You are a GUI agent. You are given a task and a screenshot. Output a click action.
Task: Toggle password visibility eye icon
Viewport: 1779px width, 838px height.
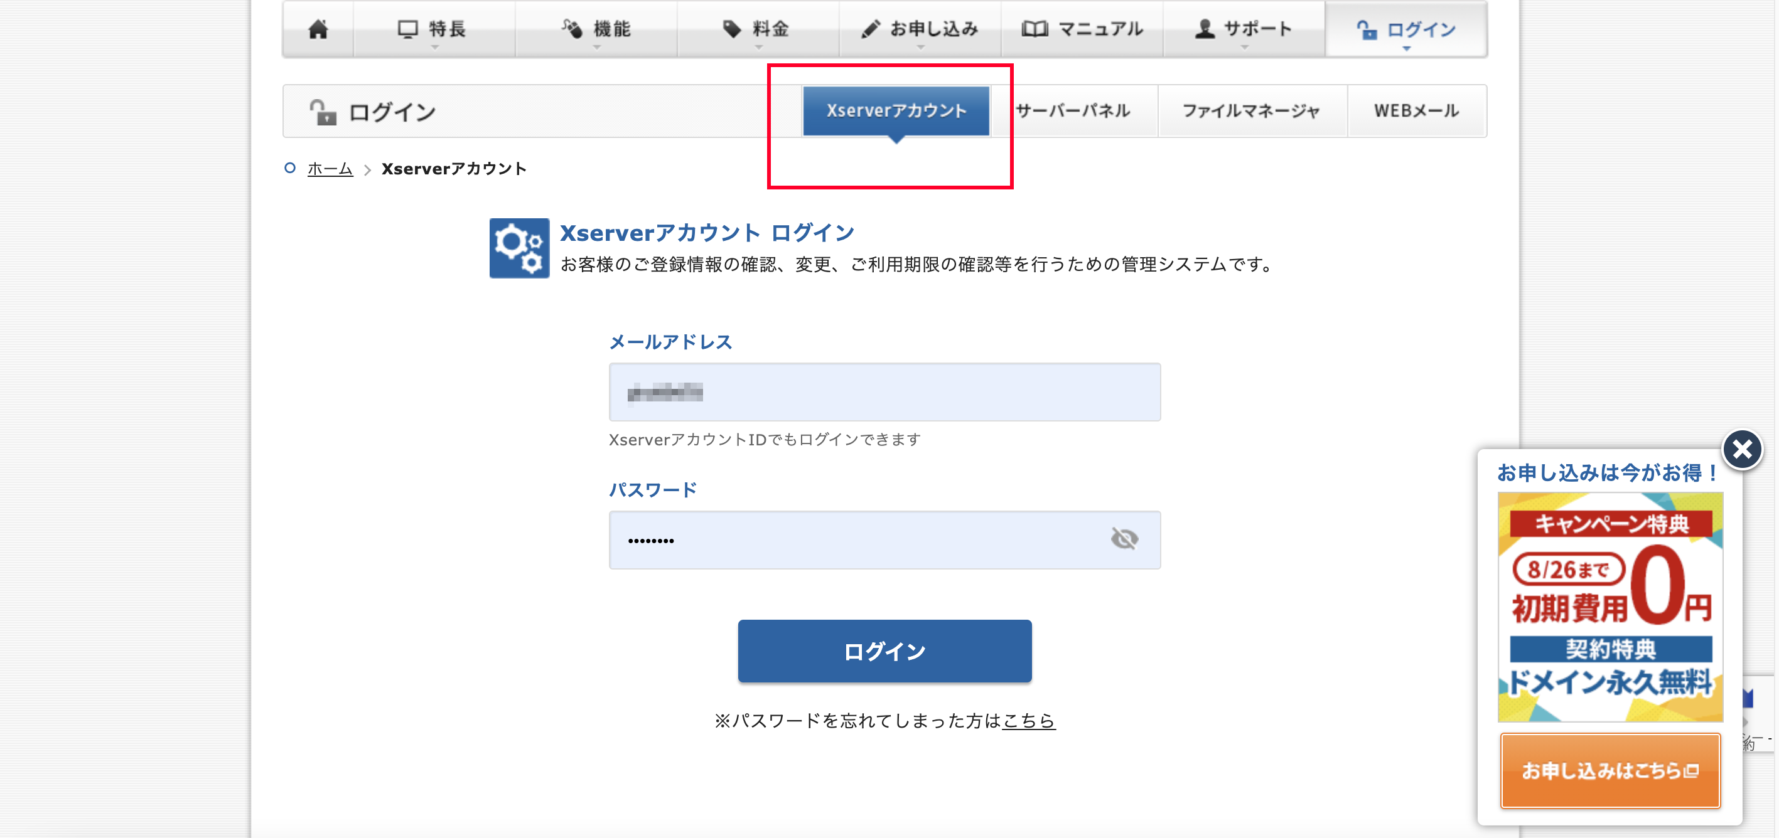1124,539
